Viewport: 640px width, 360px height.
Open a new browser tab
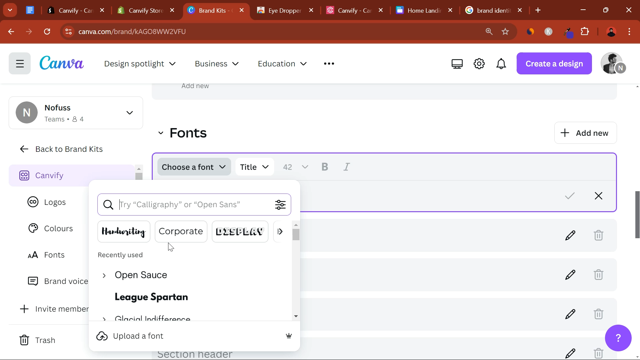tap(538, 11)
